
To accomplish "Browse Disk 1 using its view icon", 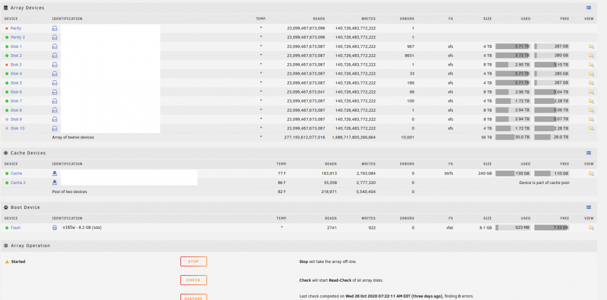I will [x=591, y=46].
